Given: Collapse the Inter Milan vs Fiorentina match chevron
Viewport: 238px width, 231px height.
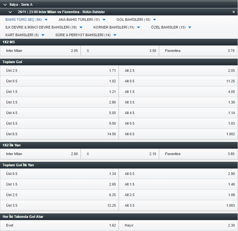Looking at the screenshot, I should (10, 12).
